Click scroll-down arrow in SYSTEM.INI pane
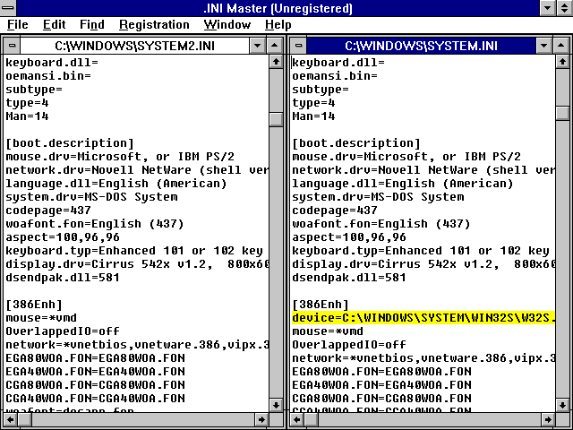This screenshot has height=430, width=573. click(562, 405)
